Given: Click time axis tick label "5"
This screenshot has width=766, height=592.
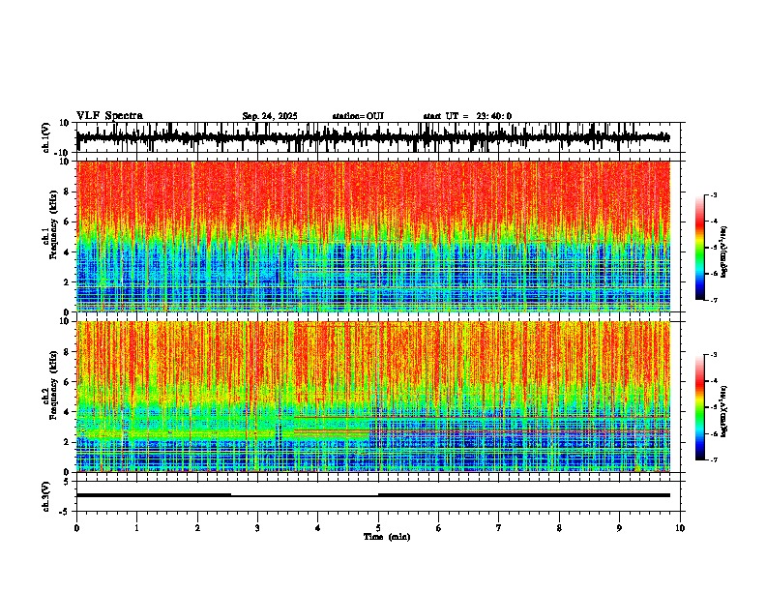Looking at the screenshot, I should (x=378, y=528).
